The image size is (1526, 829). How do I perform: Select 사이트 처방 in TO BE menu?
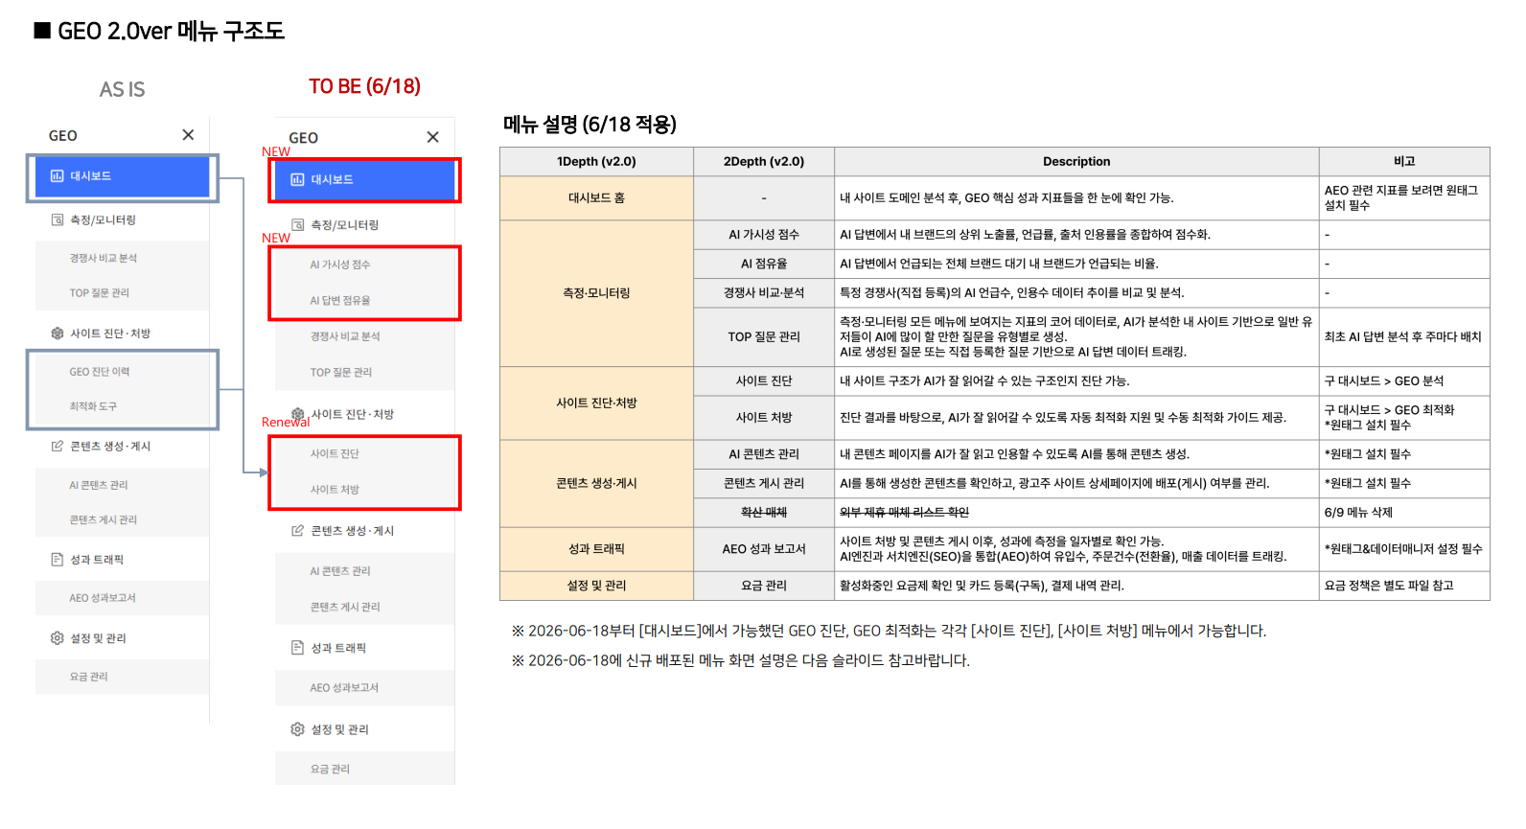coord(335,490)
